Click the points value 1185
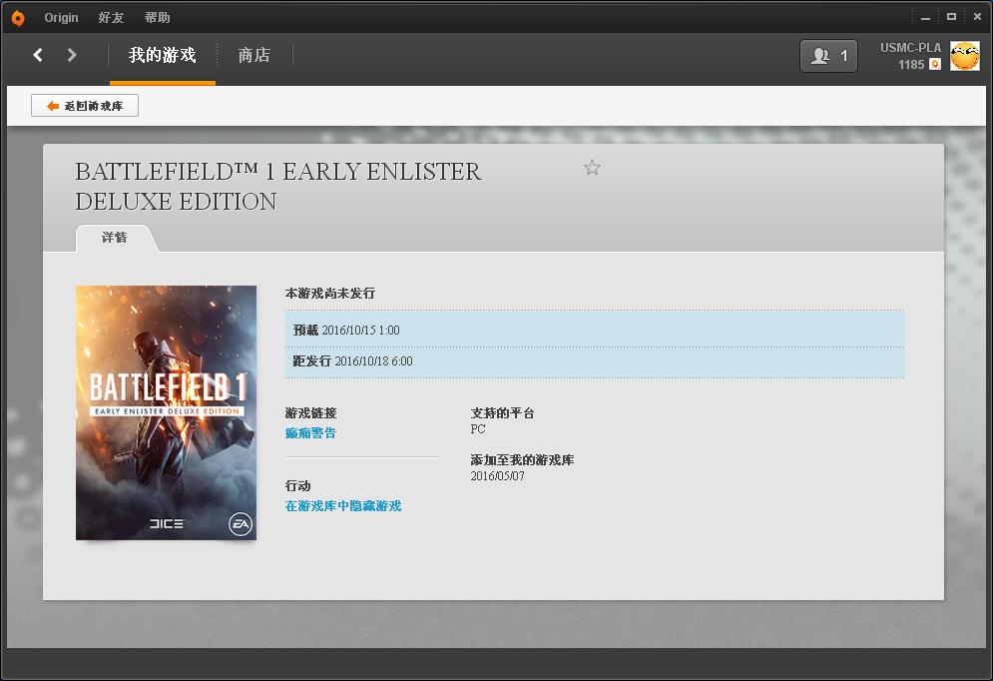Viewport: 993px width, 681px height. (x=911, y=65)
